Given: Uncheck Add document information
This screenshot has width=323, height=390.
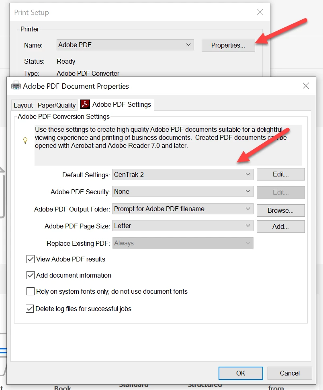Looking at the screenshot, I should (30, 275).
